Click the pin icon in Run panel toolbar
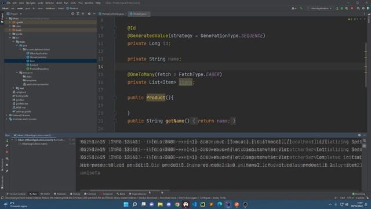This screenshot has height=209, width=371. 7,171
